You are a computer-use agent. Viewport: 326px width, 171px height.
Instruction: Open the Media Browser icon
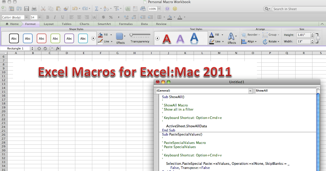(x=143, y=9)
